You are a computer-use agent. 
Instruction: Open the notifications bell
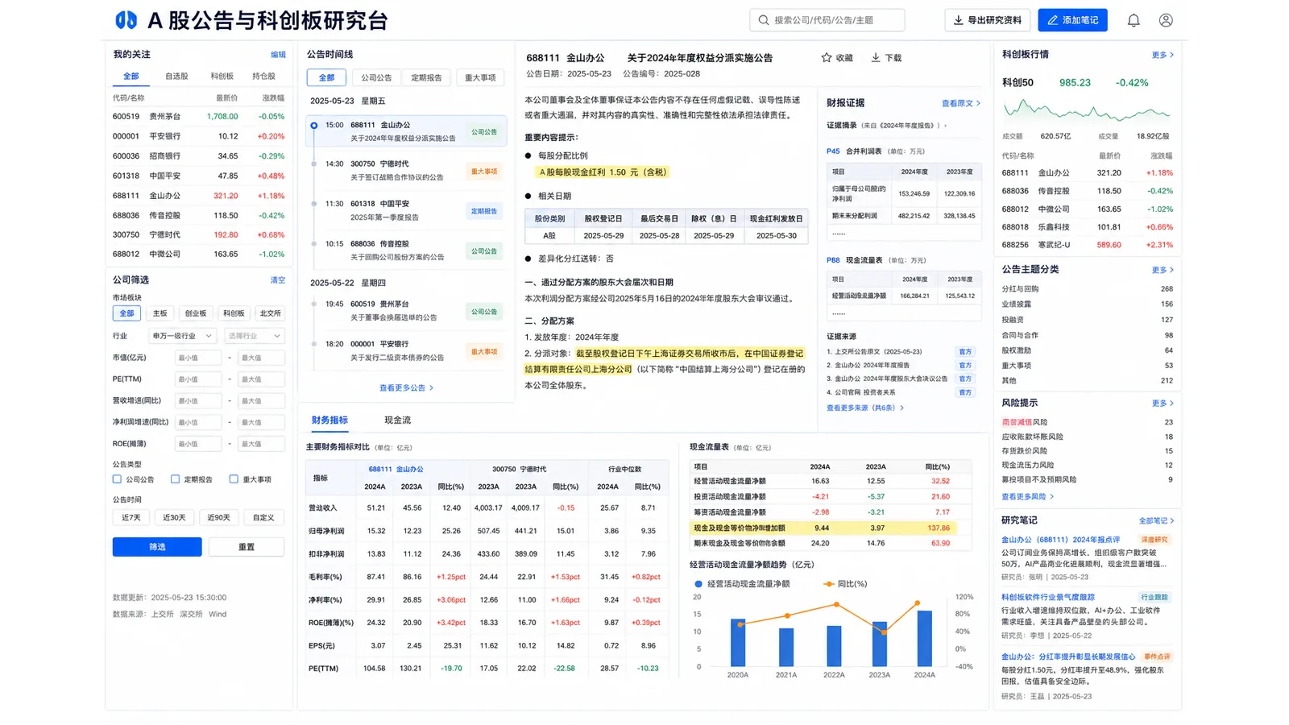pos(1134,20)
